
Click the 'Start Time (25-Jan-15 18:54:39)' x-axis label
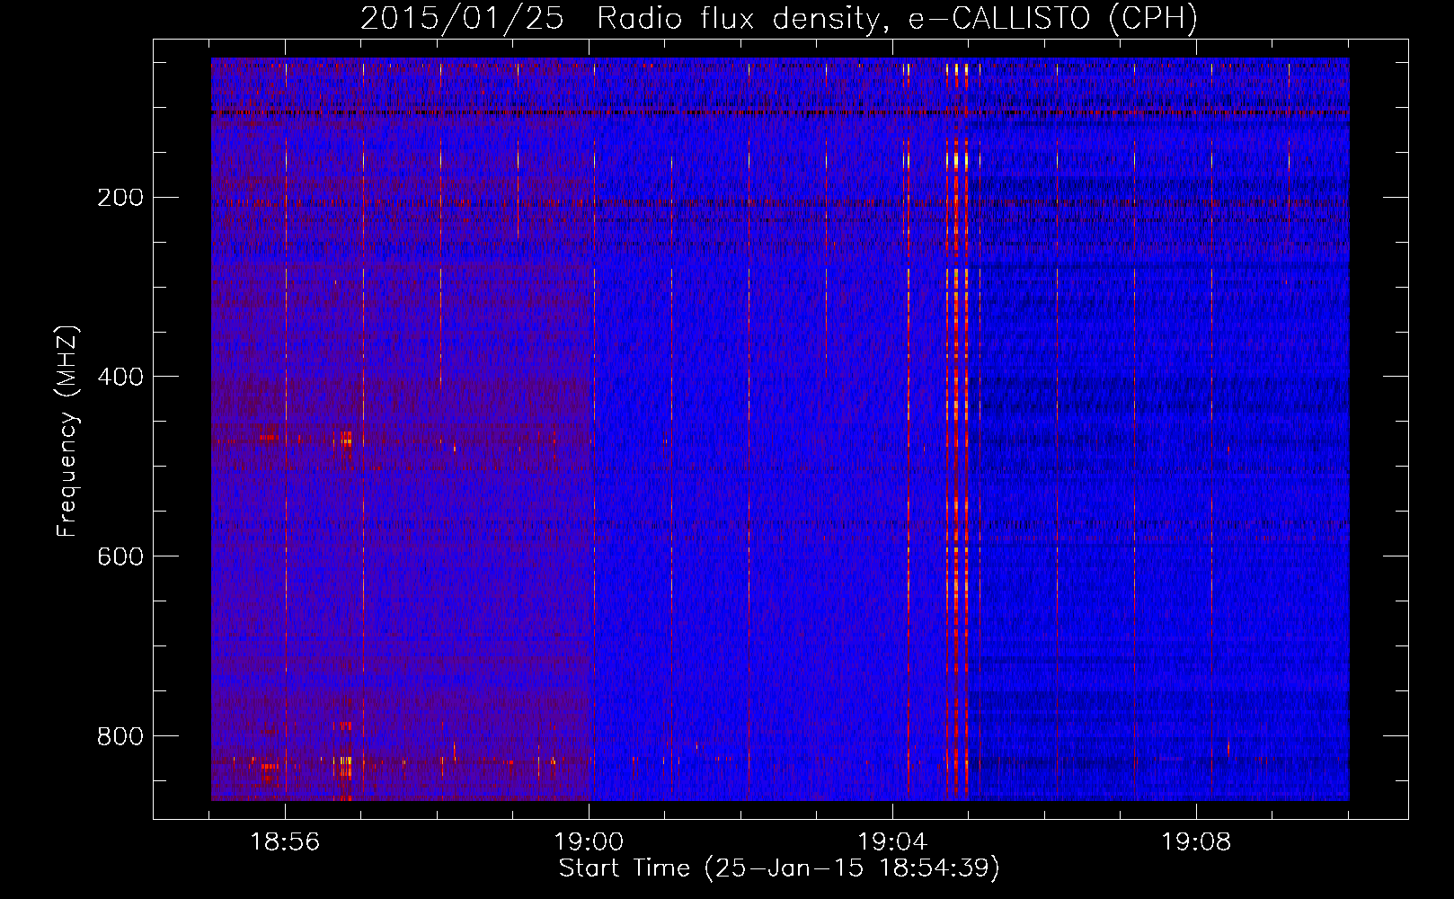pyautogui.click(x=779, y=868)
